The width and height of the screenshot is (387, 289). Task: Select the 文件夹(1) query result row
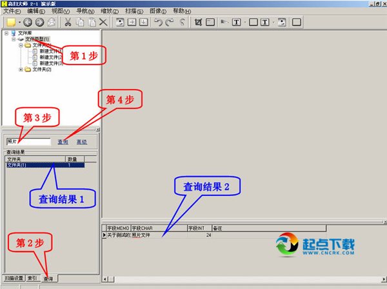[45, 165]
